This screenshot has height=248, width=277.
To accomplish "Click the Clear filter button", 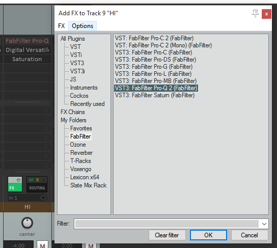I will (x=167, y=235).
